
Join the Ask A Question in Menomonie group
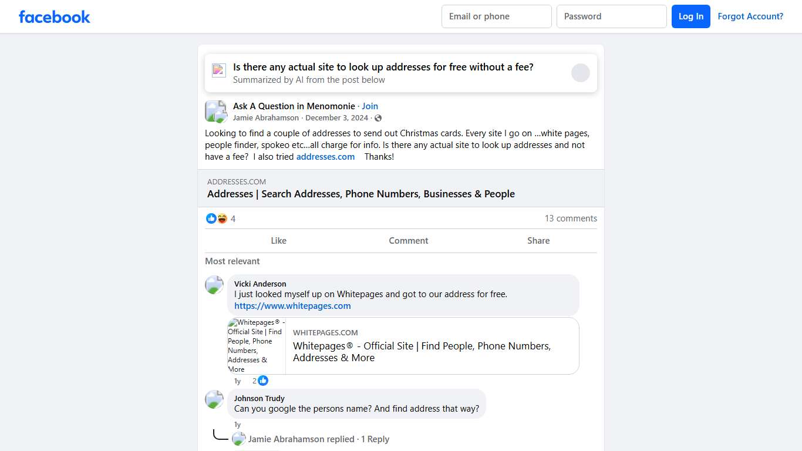pyautogui.click(x=370, y=106)
